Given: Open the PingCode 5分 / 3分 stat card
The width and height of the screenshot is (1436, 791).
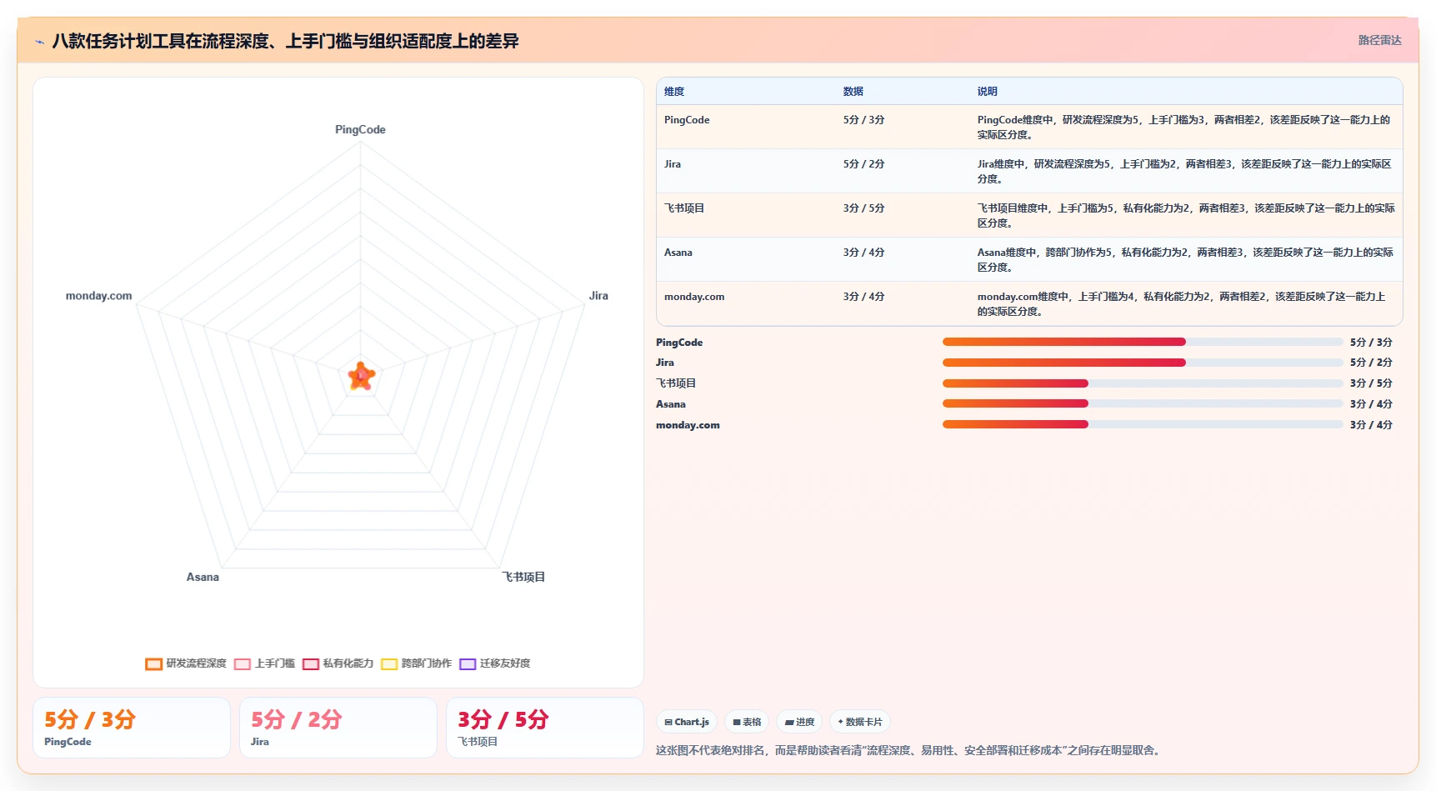Looking at the screenshot, I should (x=132, y=728).
